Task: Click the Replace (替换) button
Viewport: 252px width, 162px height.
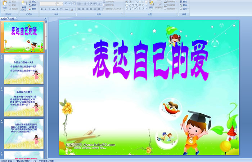Action: click(184, 5)
